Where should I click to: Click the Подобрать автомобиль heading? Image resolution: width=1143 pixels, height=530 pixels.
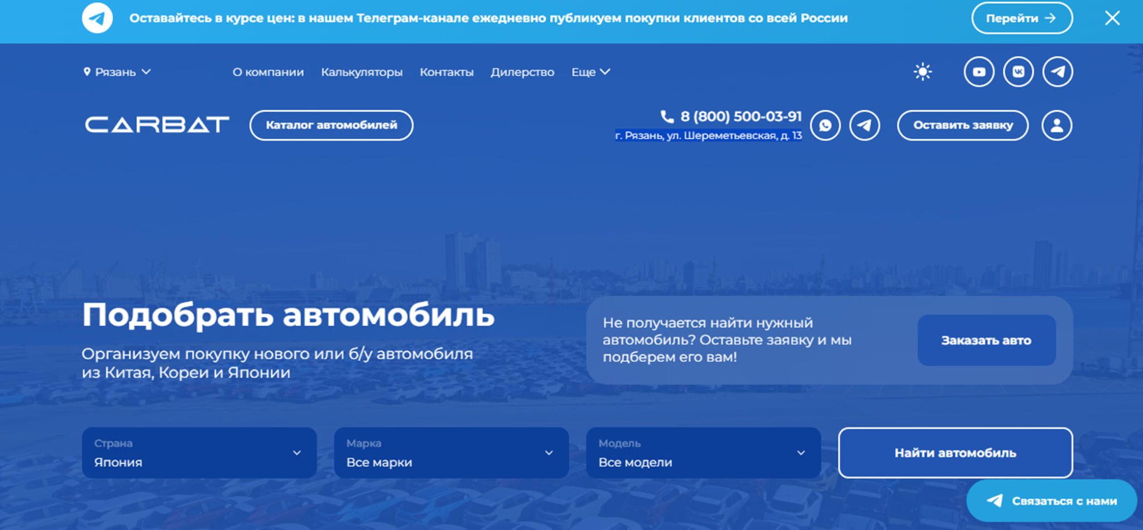(x=288, y=315)
